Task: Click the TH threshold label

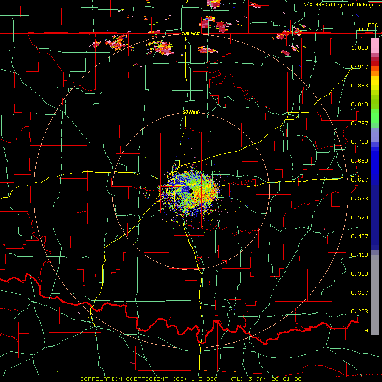Action: coord(365,331)
